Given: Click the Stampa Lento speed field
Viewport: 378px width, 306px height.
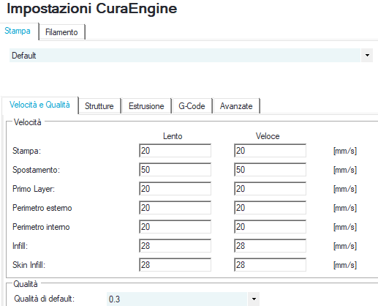Looking at the screenshot, I should point(175,151).
